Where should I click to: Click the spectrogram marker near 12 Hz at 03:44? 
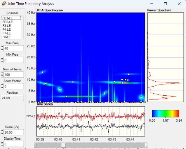129,74
